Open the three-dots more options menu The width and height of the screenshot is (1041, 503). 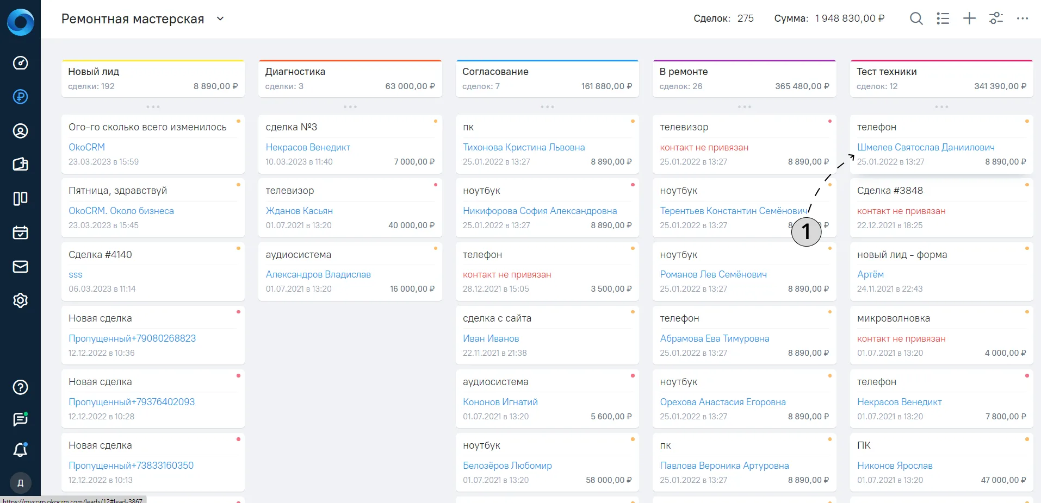[1023, 18]
